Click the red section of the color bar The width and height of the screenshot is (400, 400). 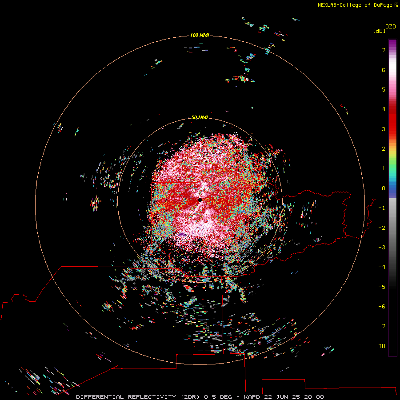pyautogui.click(x=392, y=120)
